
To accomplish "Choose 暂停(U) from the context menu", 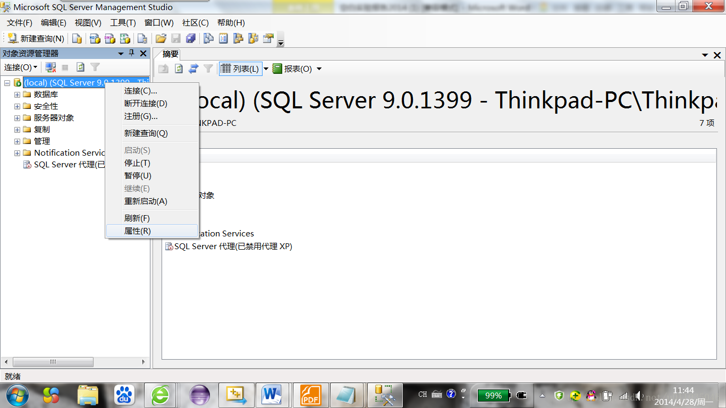I will (x=153, y=176).
